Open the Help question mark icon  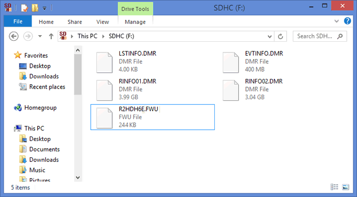pos(347,21)
